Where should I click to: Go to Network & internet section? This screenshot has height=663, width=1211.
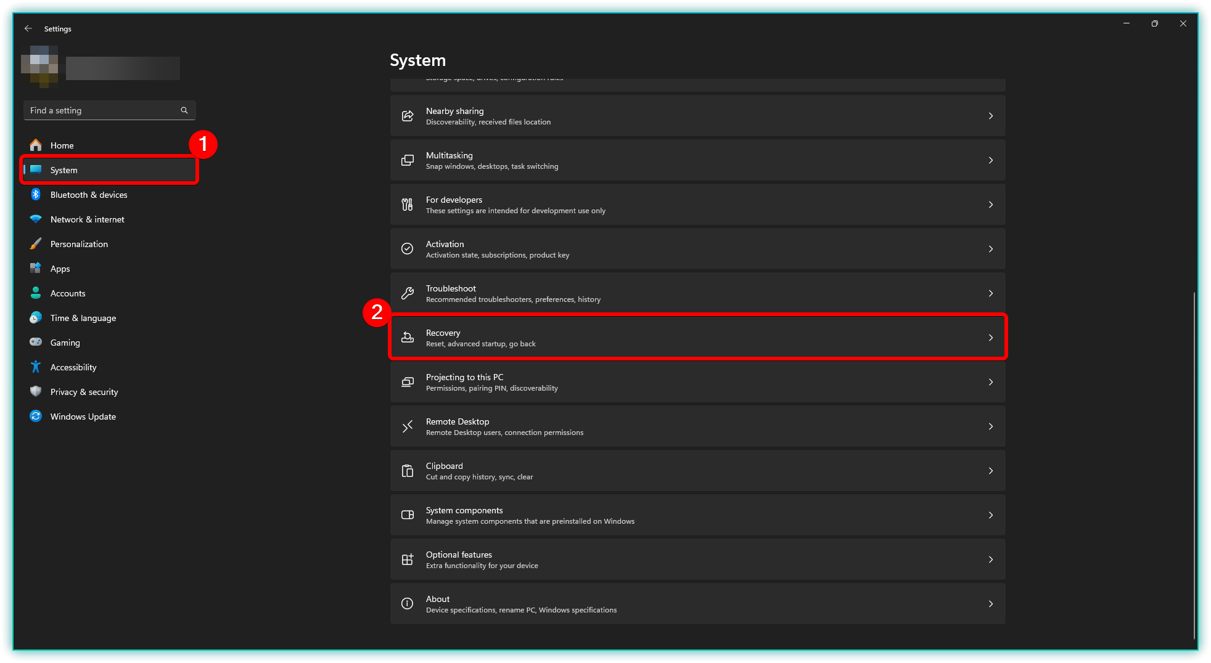click(x=88, y=219)
